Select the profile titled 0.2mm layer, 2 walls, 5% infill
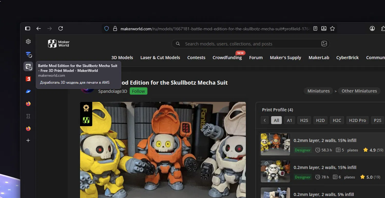Viewport: 385px width, 198px height. [324, 194]
